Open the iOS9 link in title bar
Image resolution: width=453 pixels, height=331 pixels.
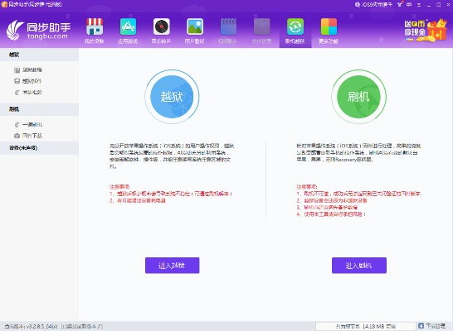pyautogui.click(x=373, y=4)
